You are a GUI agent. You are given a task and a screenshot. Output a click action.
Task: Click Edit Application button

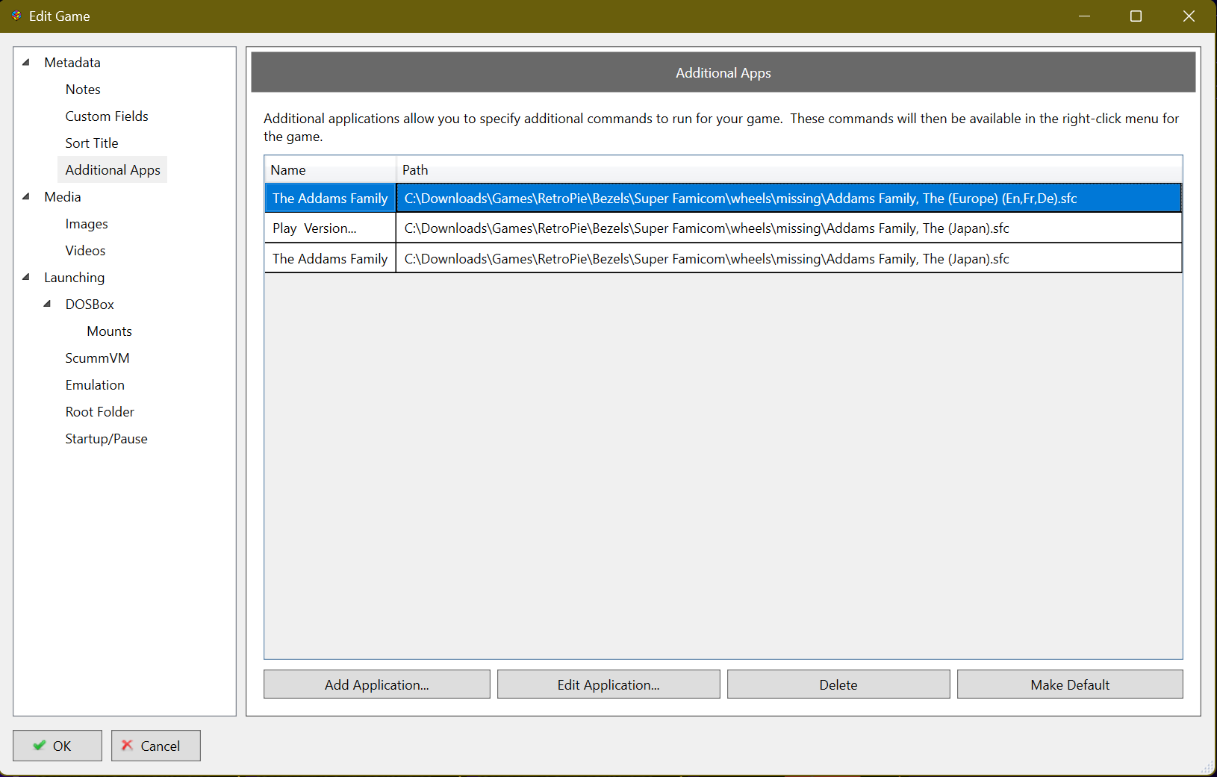tap(608, 684)
